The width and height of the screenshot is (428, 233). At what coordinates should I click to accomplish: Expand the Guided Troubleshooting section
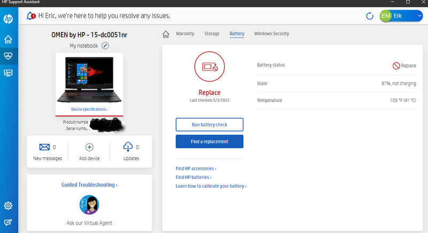[89, 184]
